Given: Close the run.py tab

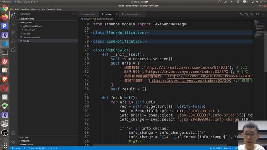Looking at the screenshot, I should [x=116, y=14].
